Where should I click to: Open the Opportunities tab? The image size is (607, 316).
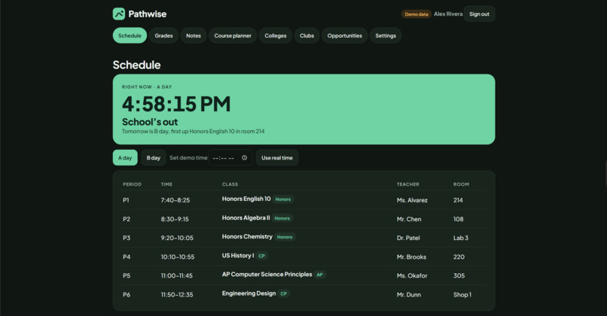tap(344, 35)
